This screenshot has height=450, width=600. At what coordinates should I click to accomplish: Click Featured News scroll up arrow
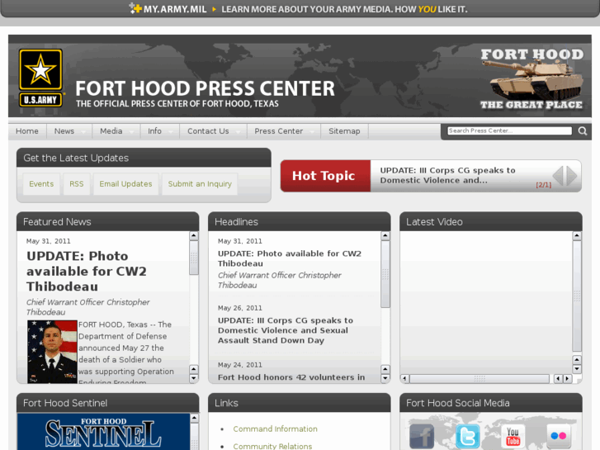pos(194,236)
